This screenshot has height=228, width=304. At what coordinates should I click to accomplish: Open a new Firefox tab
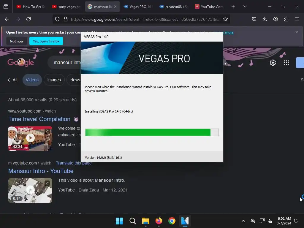click(x=233, y=7)
